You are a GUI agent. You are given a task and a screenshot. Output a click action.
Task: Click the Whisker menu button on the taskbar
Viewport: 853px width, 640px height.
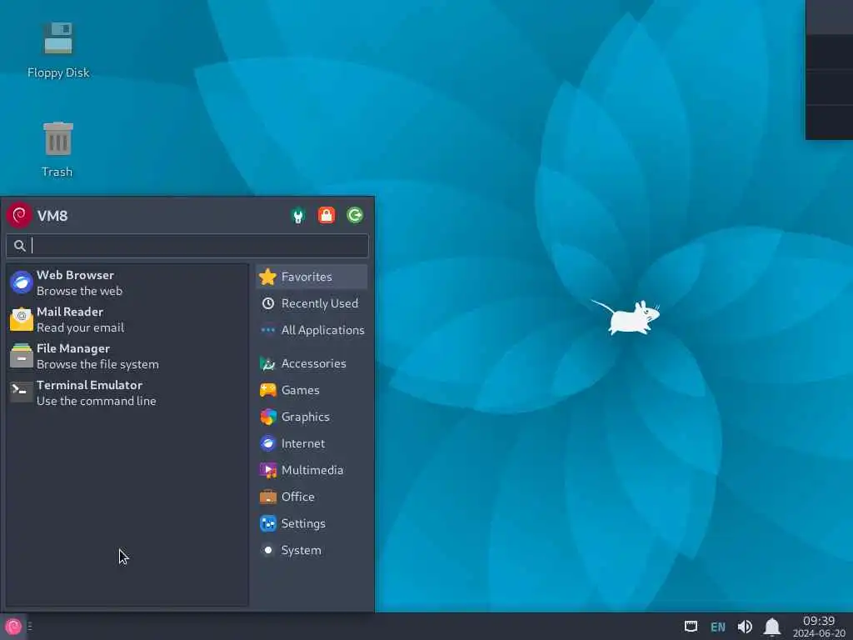tap(13, 627)
